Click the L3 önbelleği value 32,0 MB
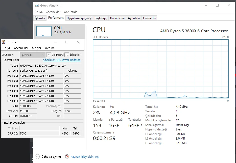The width and height of the screenshot is (236, 163). [181, 143]
